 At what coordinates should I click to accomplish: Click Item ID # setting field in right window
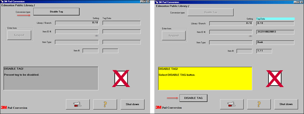click(x=231, y=32)
